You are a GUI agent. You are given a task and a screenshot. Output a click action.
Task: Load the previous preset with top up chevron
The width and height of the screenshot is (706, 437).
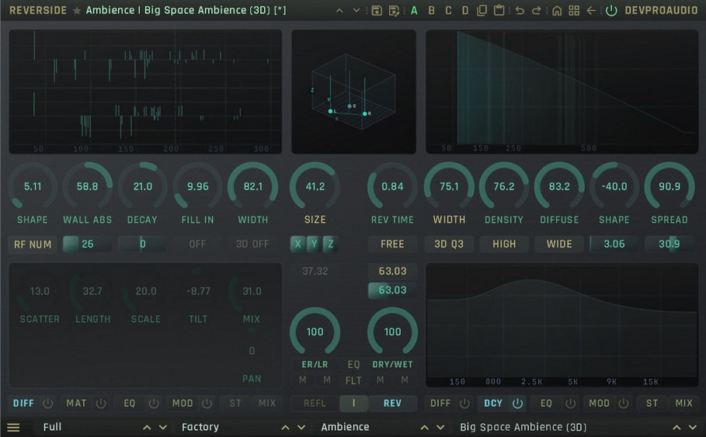[x=339, y=10]
